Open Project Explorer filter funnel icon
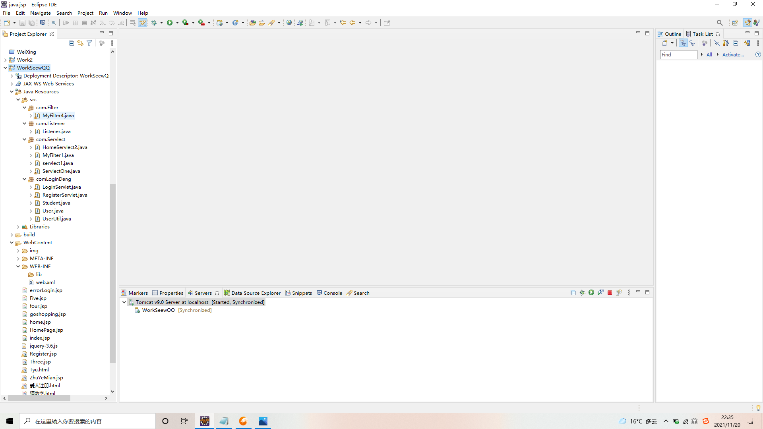Screen dimensions: 763x429 pyautogui.click(x=89, y=43)
